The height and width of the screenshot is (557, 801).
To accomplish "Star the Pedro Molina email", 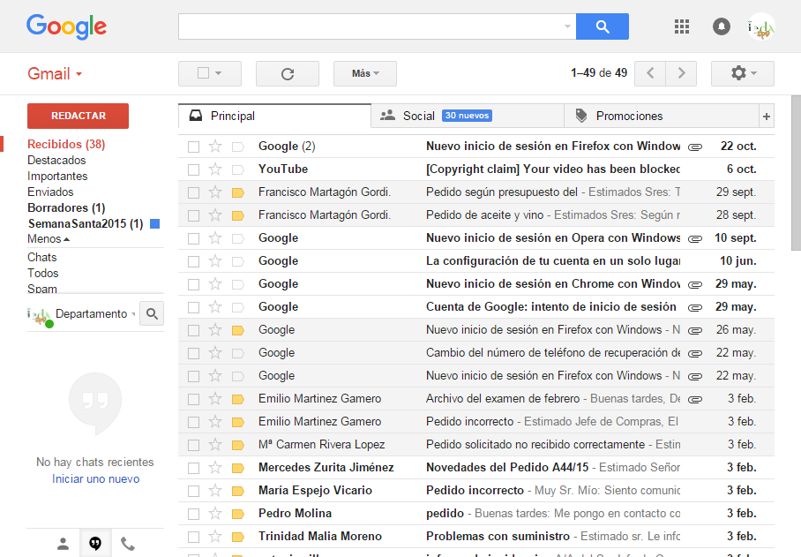I will (x=215, y=514).
